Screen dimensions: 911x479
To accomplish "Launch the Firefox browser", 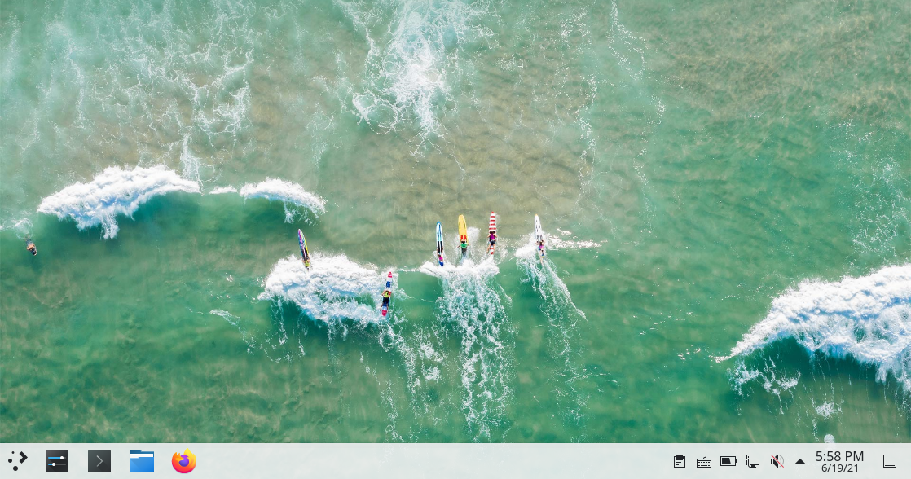I will pos(184,461).
